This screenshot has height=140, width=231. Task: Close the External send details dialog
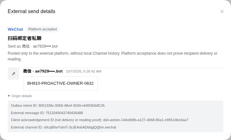click(x=222, y=12)
